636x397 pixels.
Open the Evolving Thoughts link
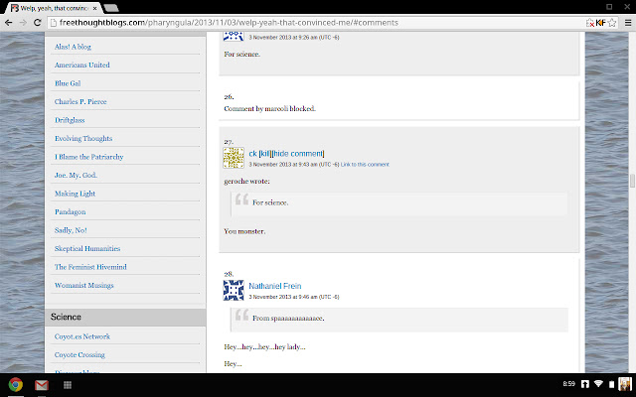click(83, 138)
